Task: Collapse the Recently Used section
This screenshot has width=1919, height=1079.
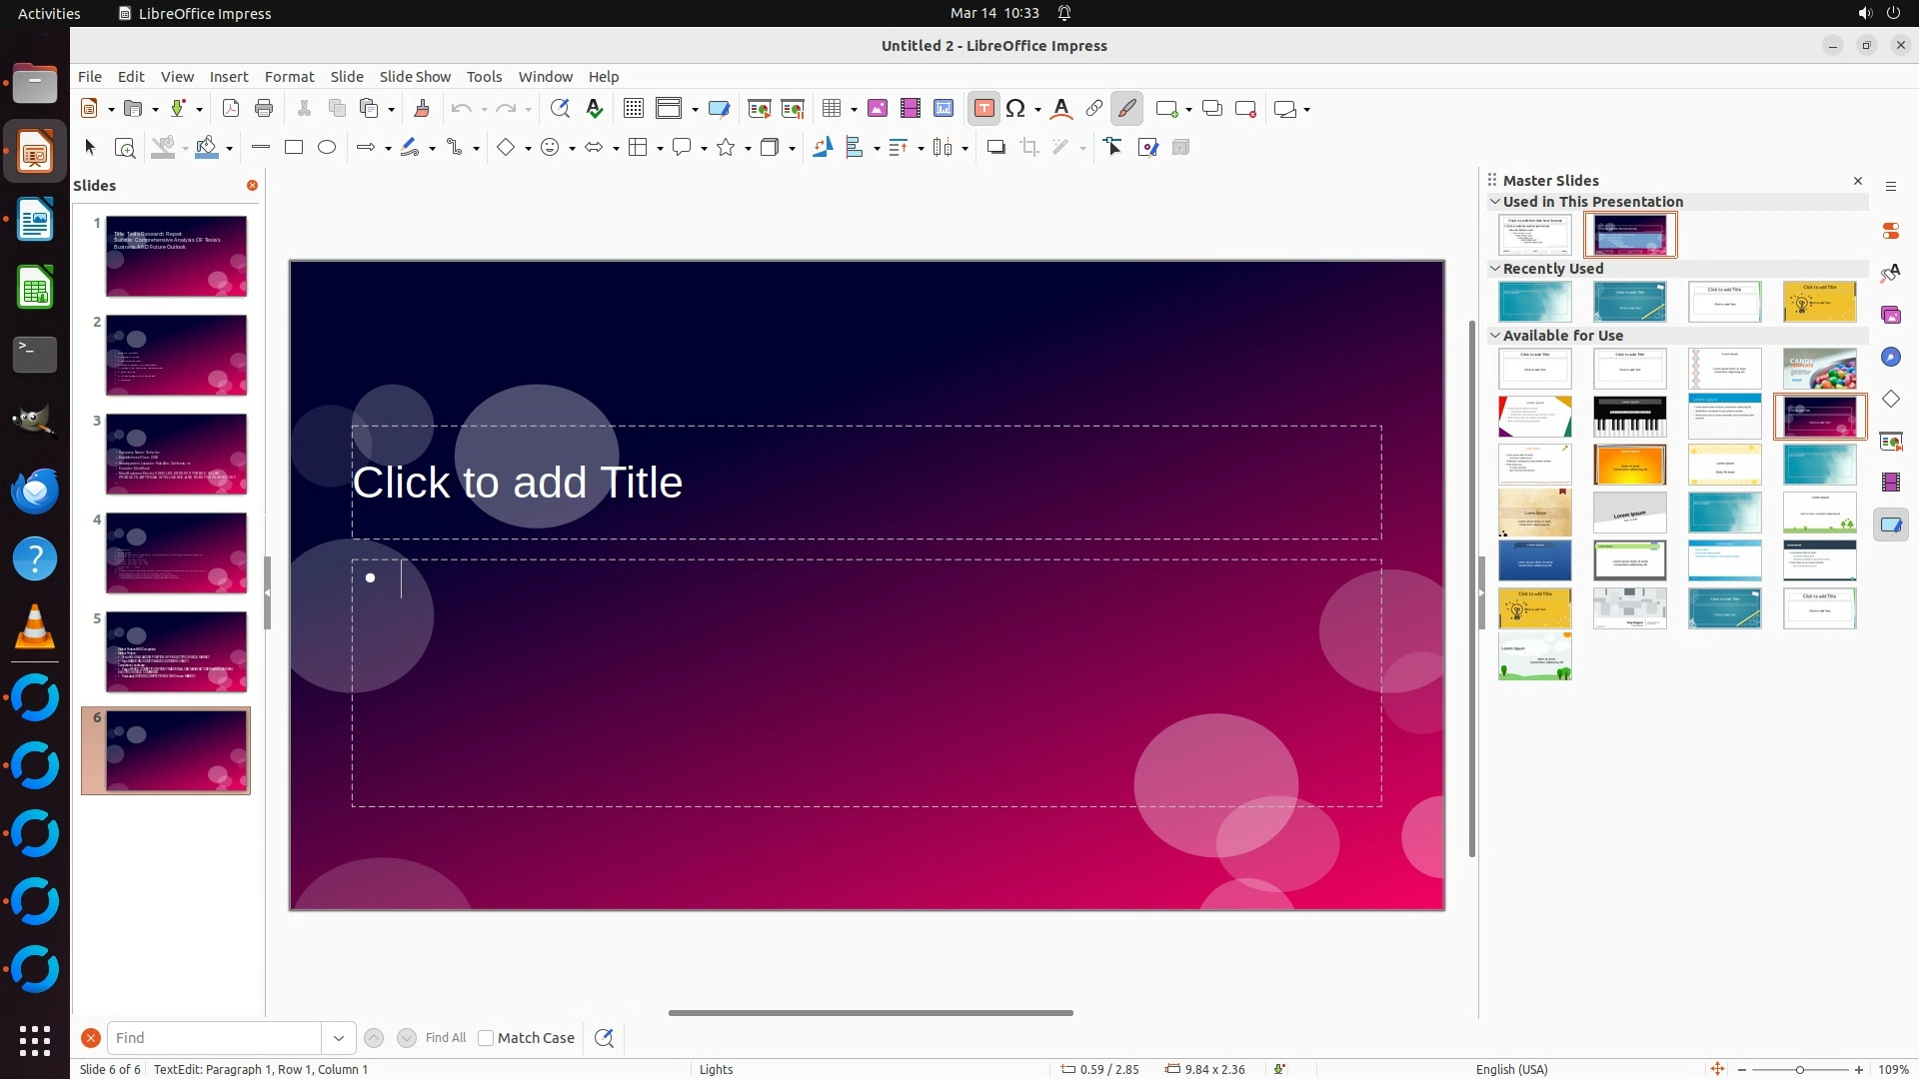Action: pos(1495,269)
